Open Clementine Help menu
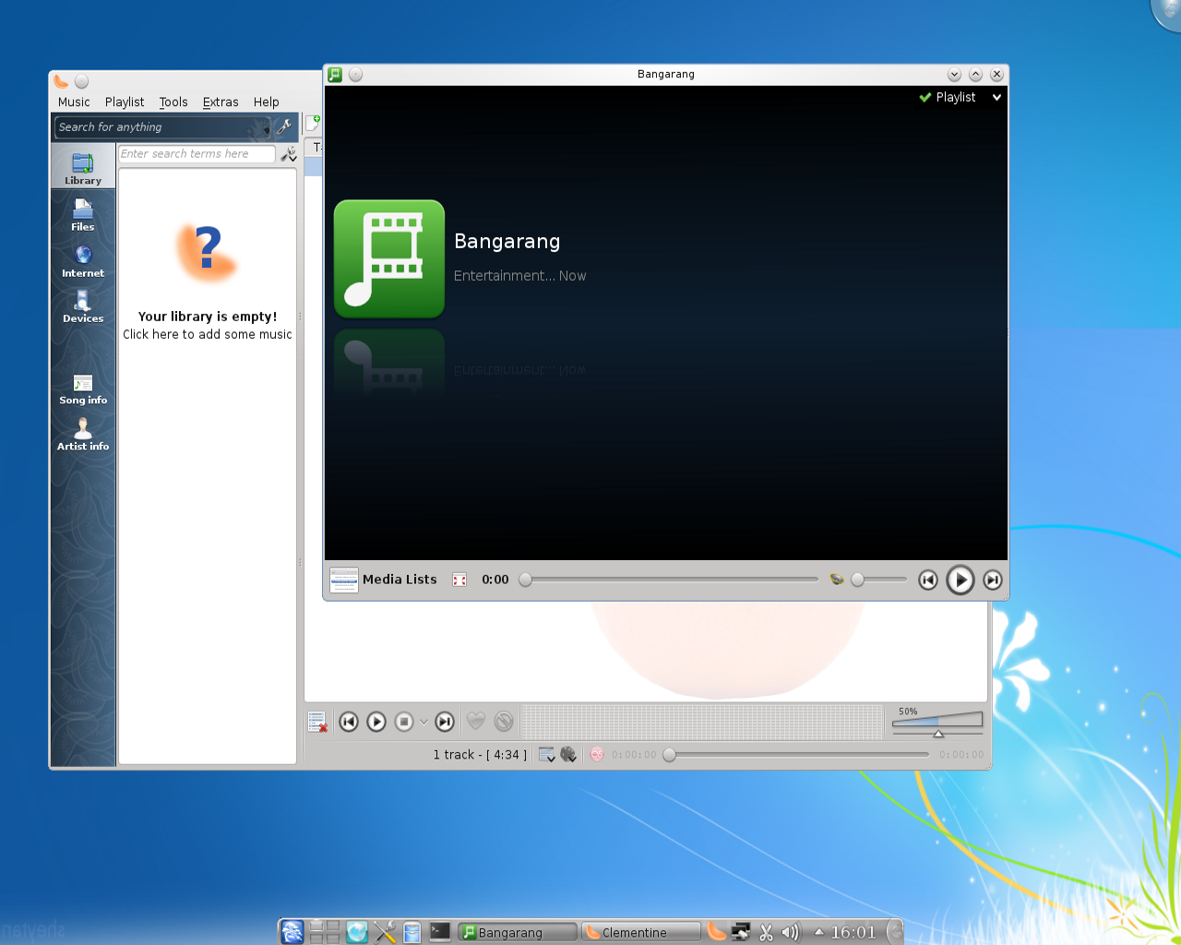 pos(267,102)
